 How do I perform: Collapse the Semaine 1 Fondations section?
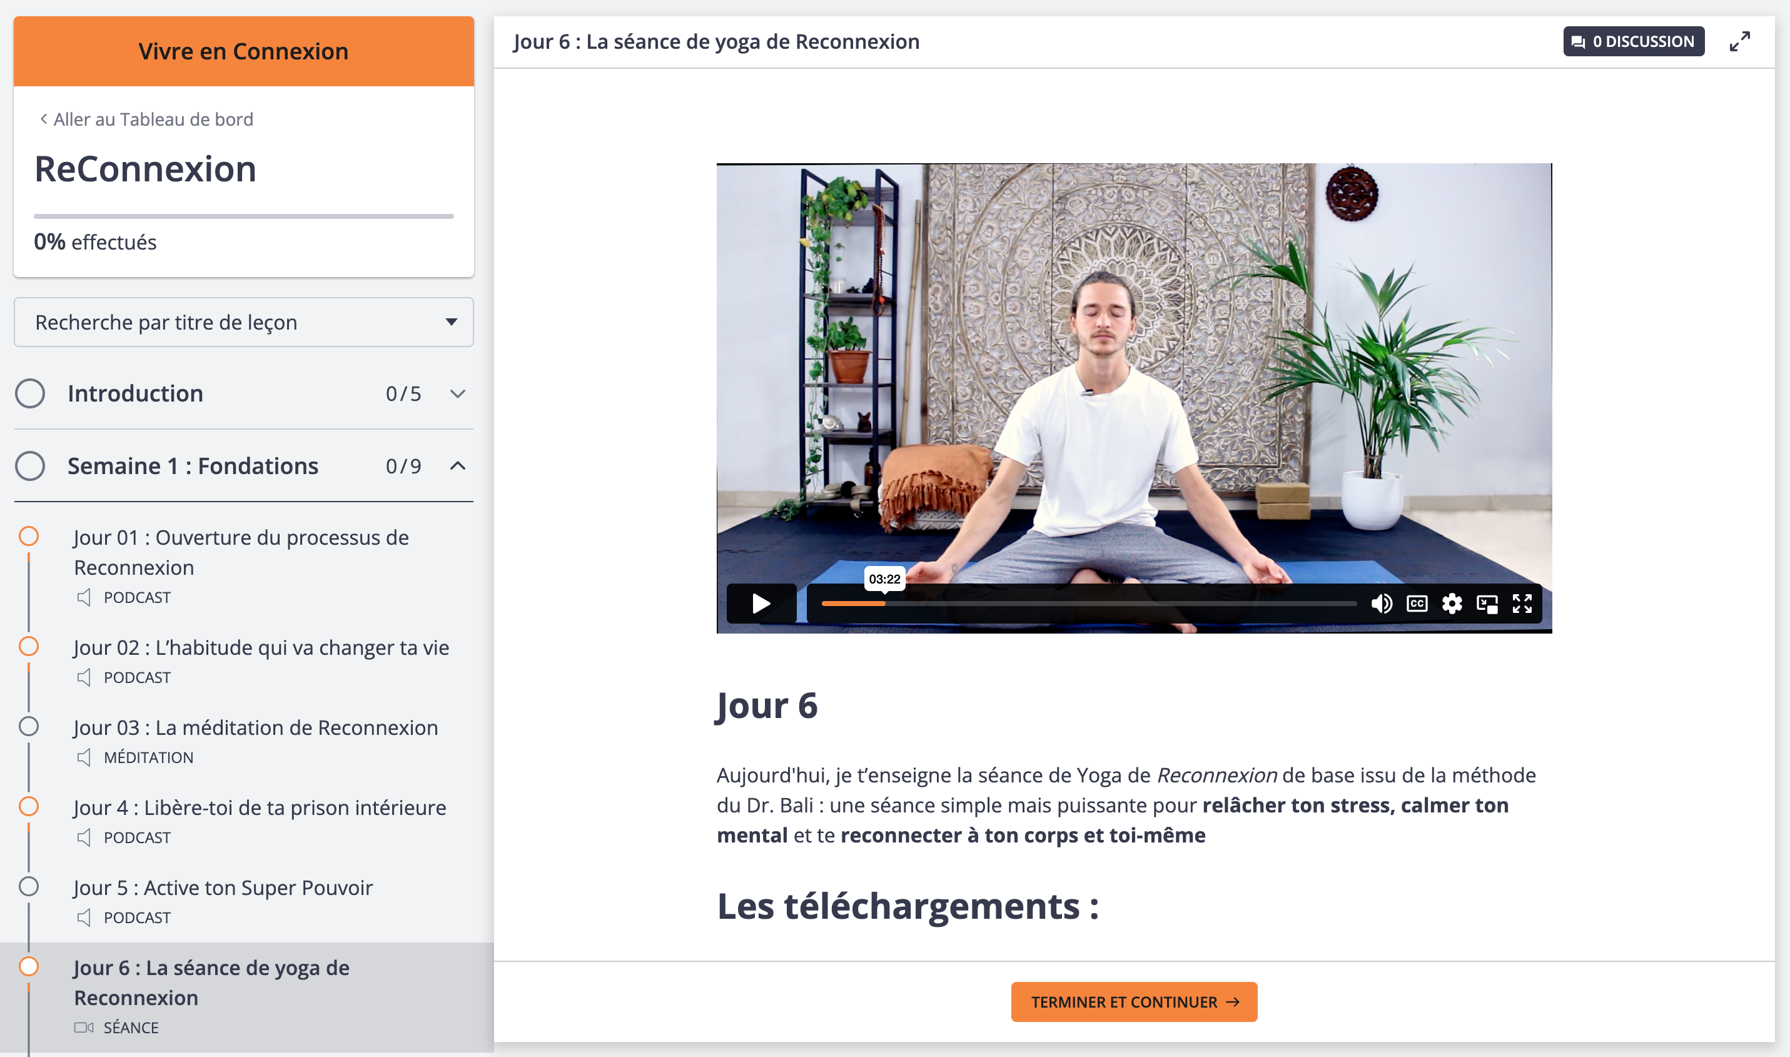point(458,466)
